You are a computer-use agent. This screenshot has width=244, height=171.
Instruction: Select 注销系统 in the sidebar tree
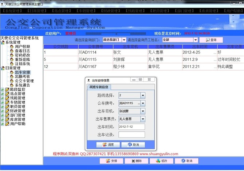23,64
